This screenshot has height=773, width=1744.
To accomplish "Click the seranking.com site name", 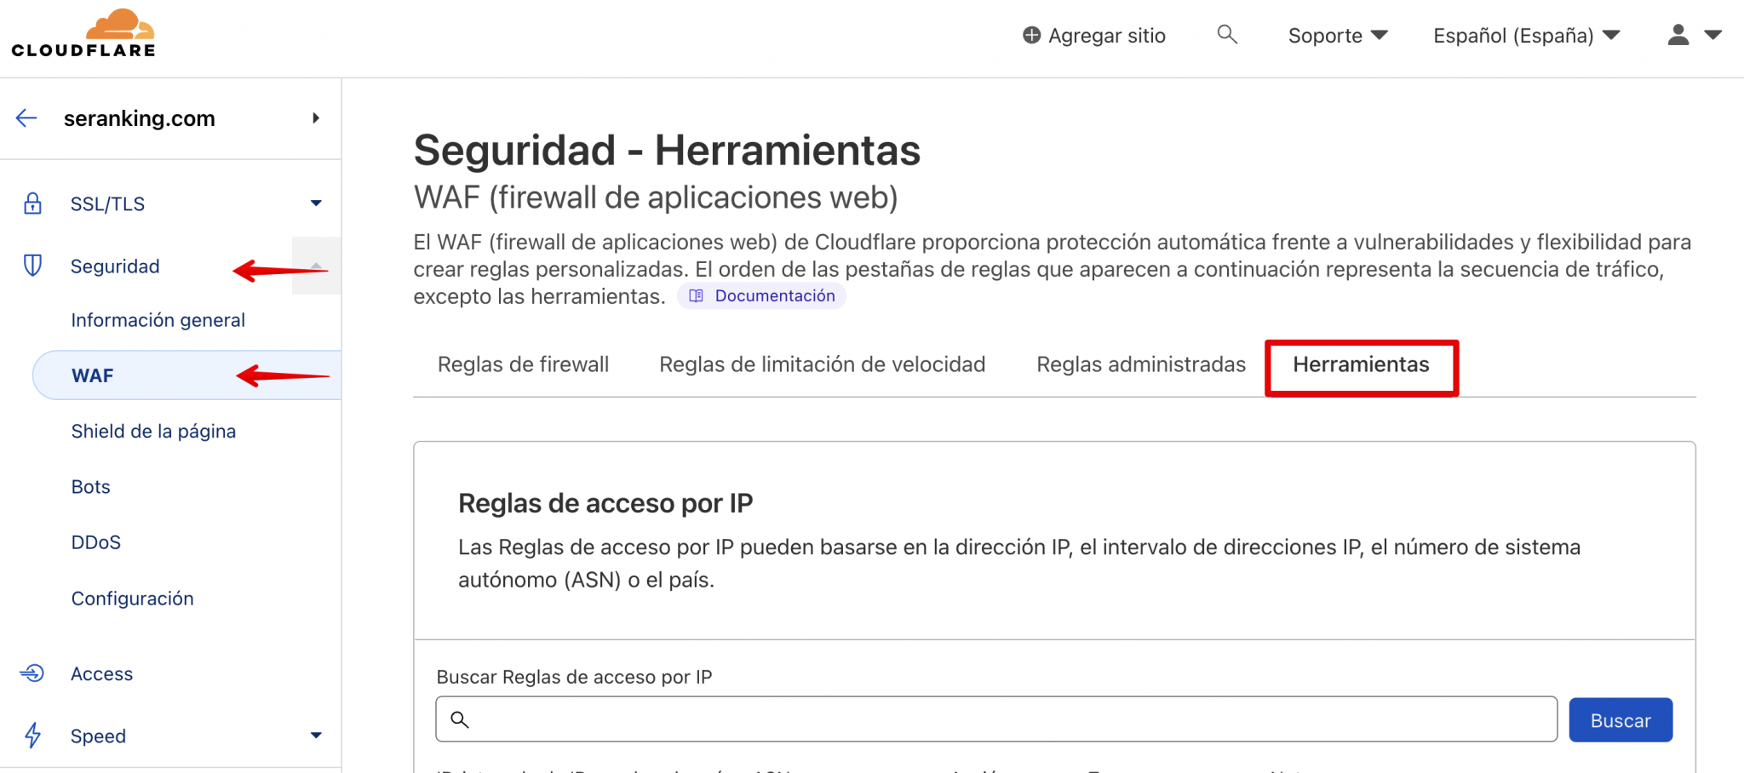I will pos(140,118).
